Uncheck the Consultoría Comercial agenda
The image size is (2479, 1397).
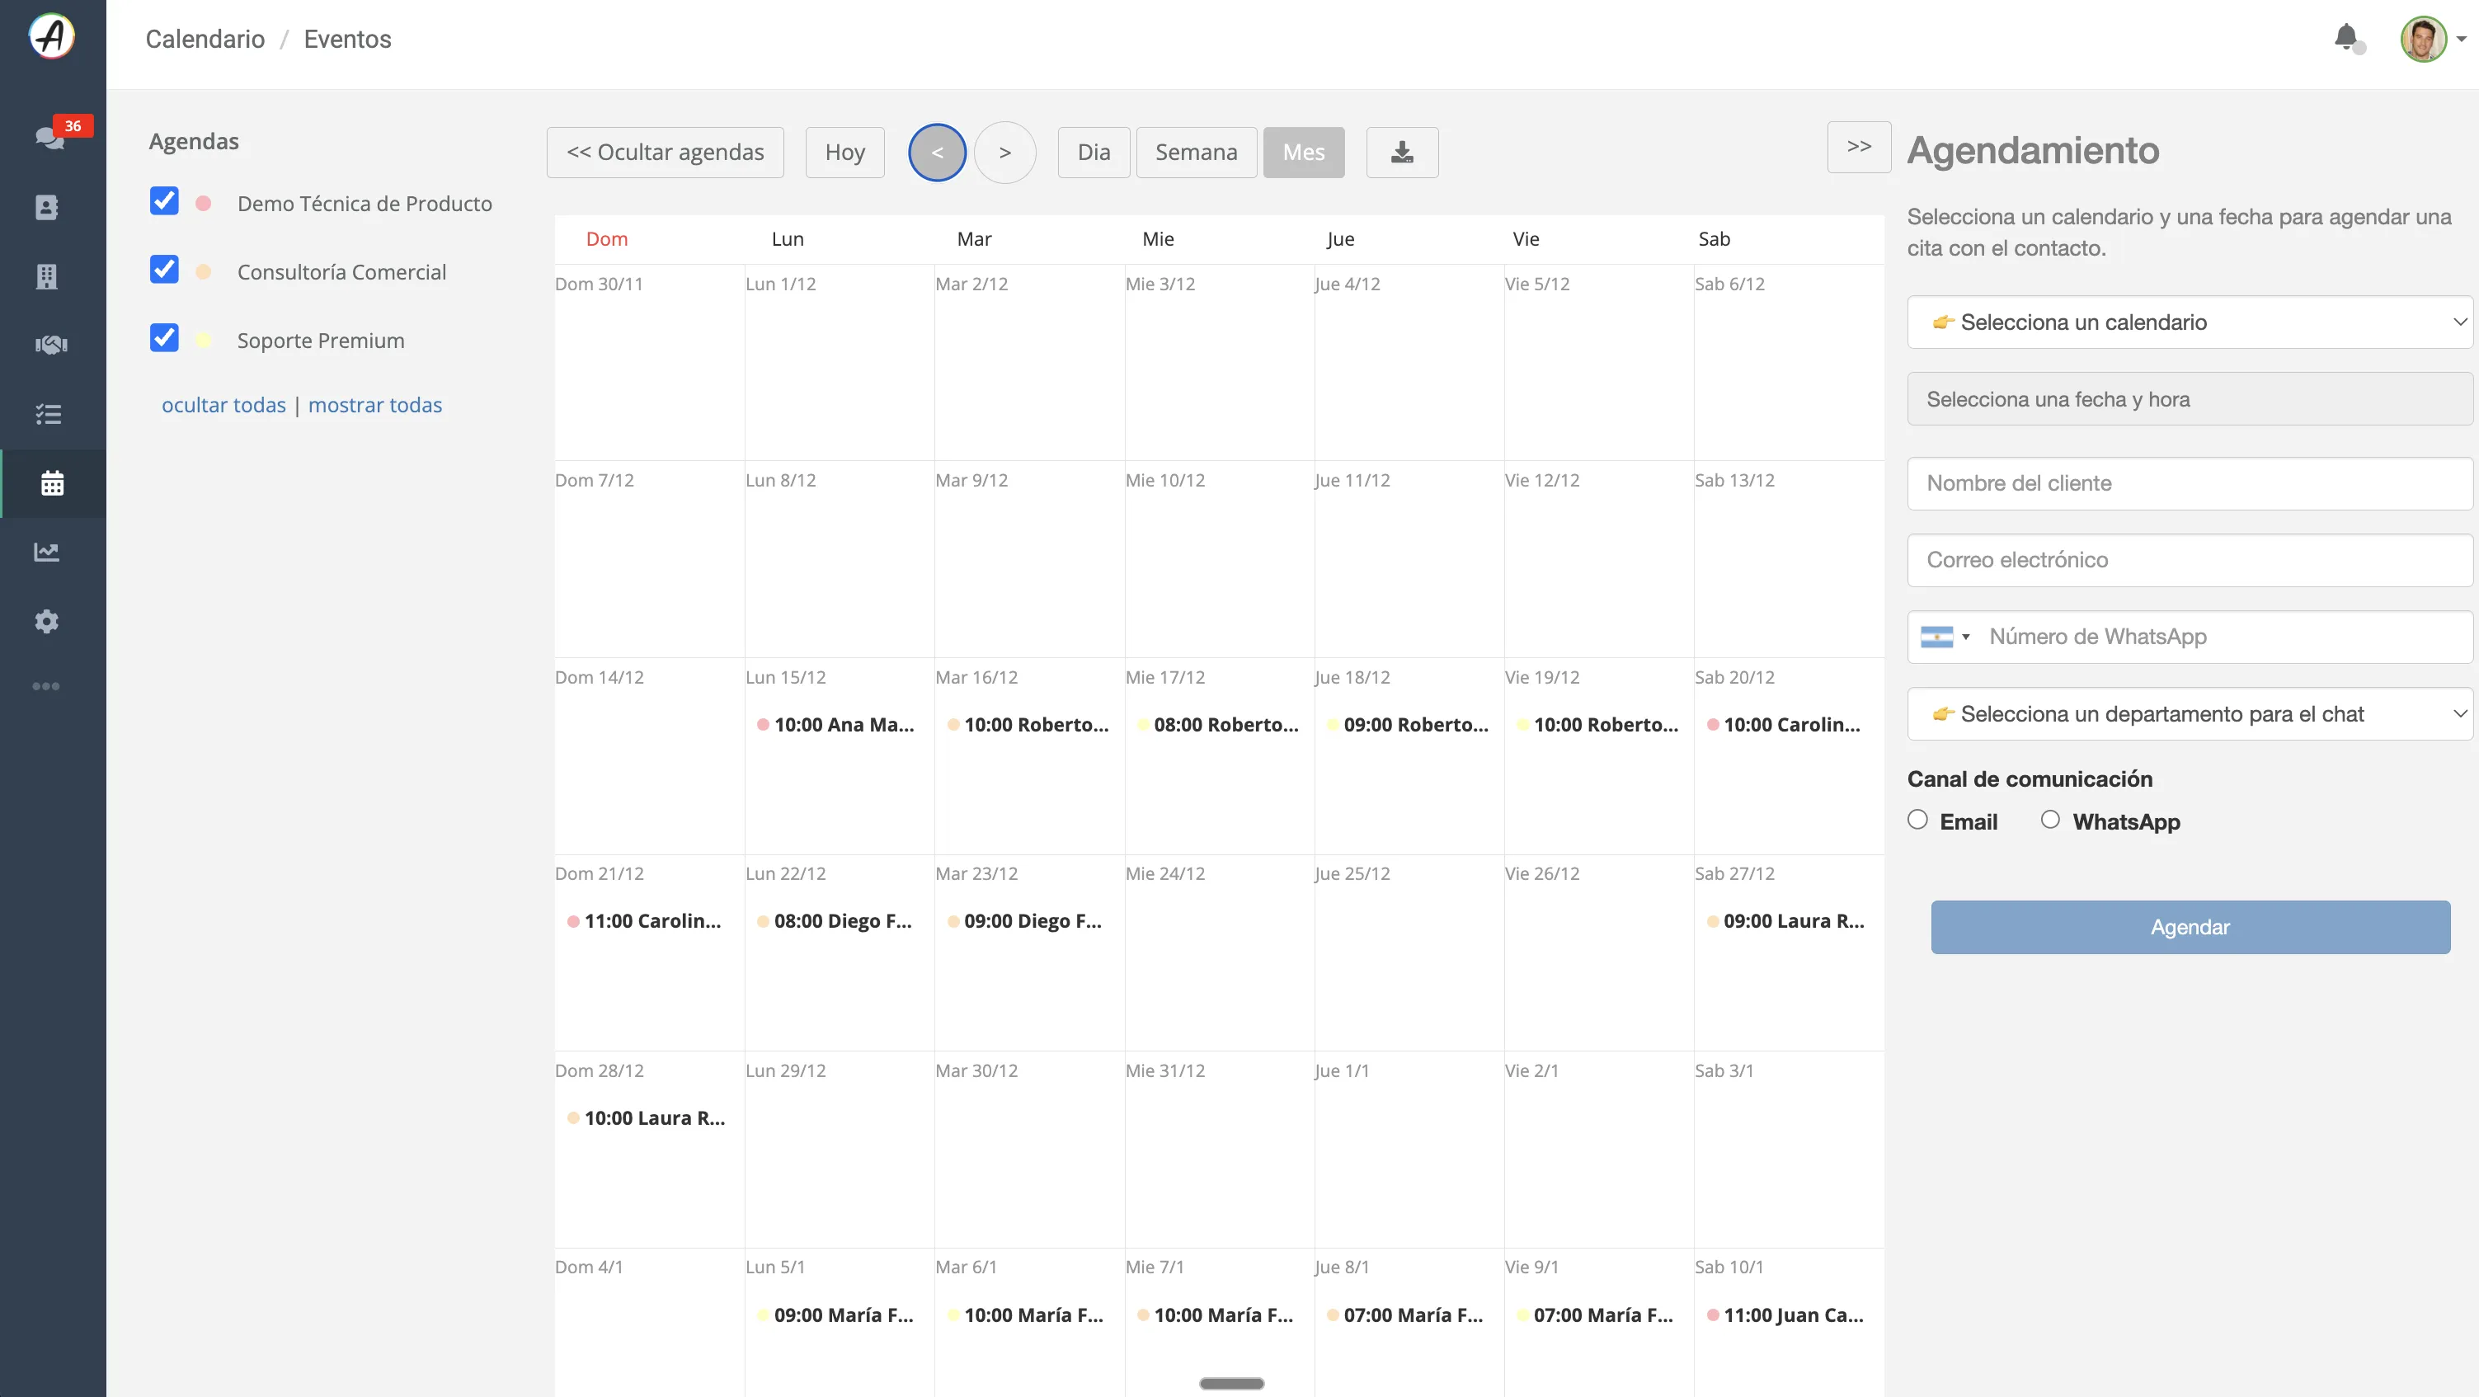tap(165, 270)
